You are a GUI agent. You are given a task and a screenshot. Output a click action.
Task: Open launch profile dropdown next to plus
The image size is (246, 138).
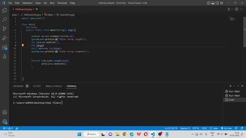pos(234,86)
